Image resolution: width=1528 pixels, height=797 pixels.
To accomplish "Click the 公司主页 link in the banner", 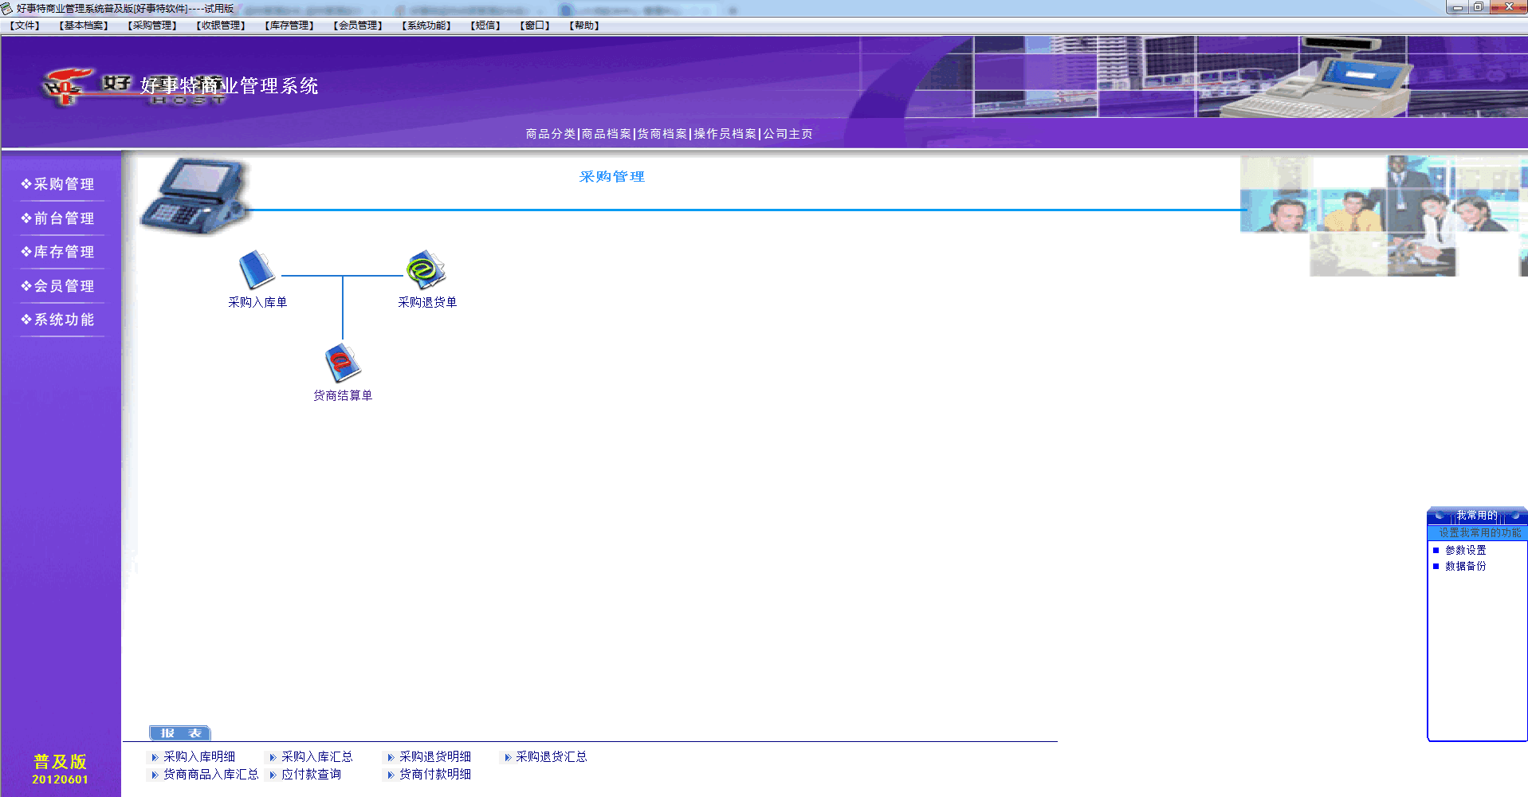I will (788, 134).
